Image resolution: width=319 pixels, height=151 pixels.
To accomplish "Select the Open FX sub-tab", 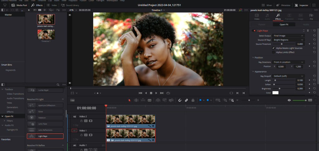I will click(x=284, y=24).
